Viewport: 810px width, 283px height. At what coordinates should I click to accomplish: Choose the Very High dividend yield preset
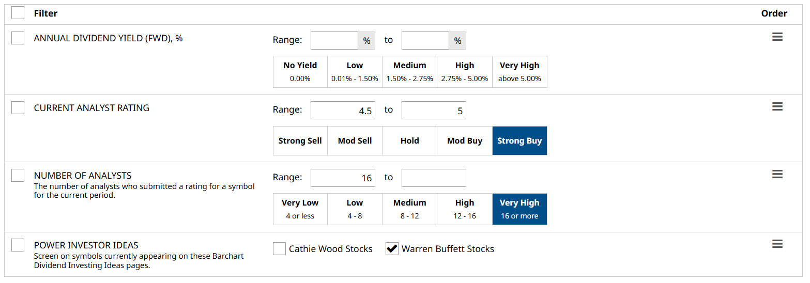coord(519,72)
